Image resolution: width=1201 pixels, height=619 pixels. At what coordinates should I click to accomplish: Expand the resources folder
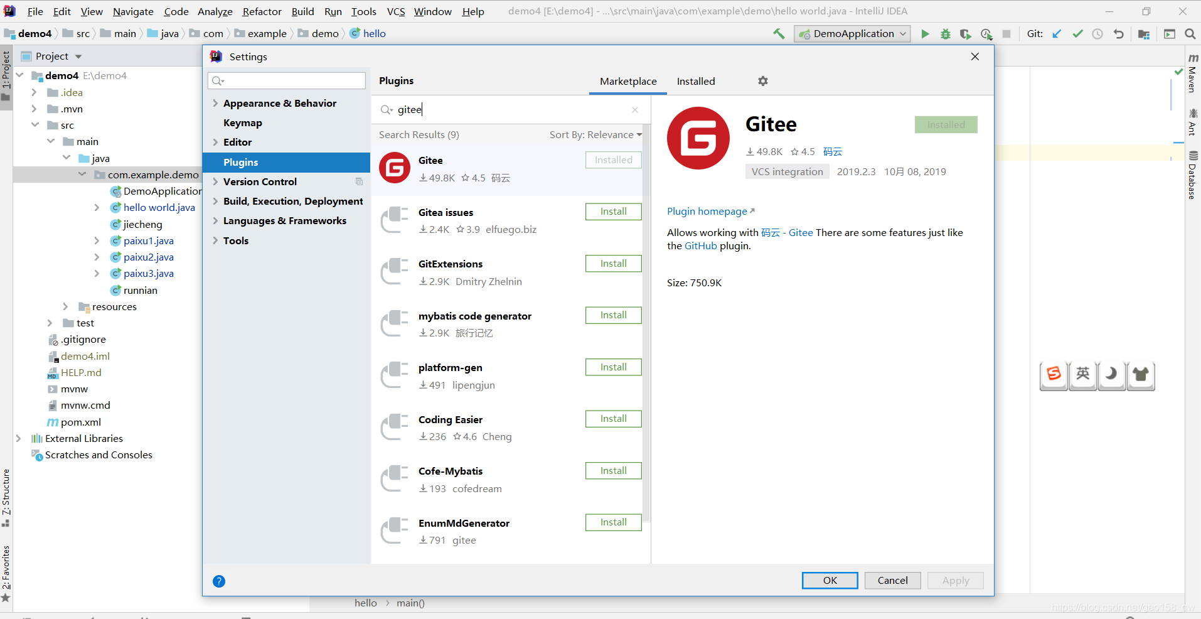(65, 306)
